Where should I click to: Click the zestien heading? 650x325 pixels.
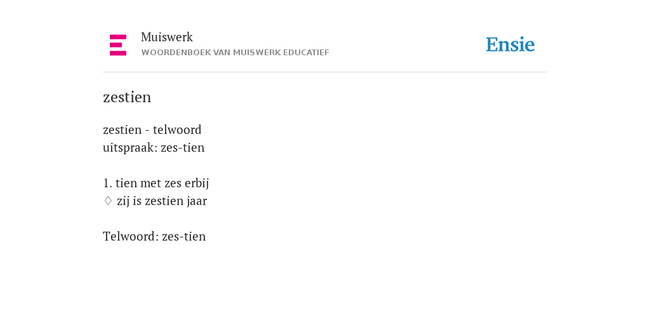tap(127, 97)
